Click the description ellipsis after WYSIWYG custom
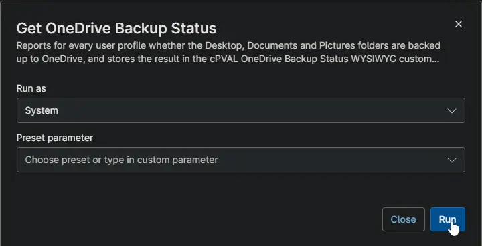Image resolution: width=482 pixels, height=246 pixels. [435, 61]
